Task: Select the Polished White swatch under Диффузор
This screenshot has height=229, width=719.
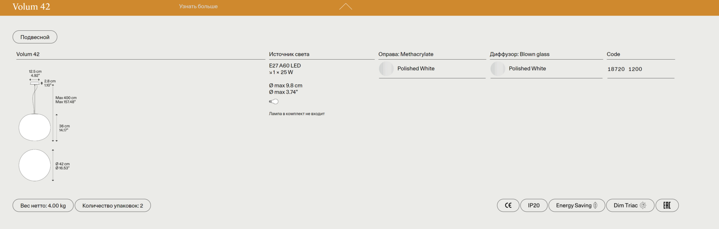Action: (x=498, y=69)
